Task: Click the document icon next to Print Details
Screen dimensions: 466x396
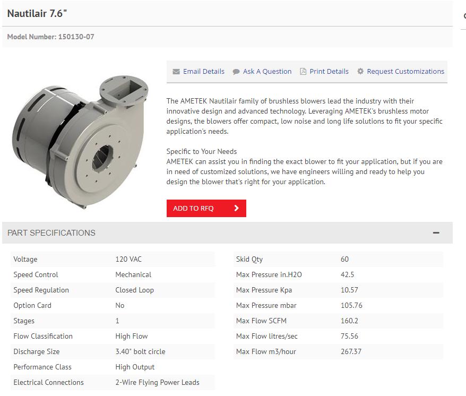Action: click(303, 71)
